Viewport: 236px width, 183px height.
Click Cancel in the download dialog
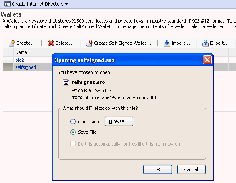(191, 169)
